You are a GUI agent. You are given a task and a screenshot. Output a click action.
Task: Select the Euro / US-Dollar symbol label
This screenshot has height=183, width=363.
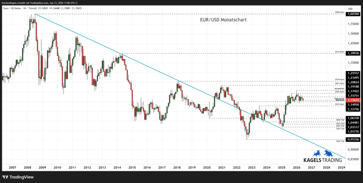(12, 8)
